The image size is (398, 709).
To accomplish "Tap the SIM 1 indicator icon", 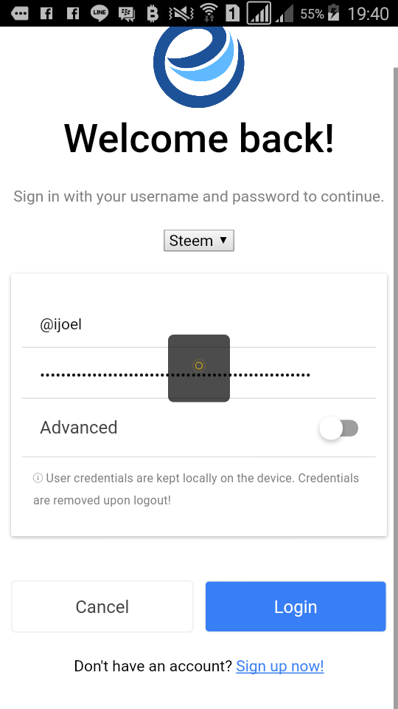I will (x=232, y=13).
